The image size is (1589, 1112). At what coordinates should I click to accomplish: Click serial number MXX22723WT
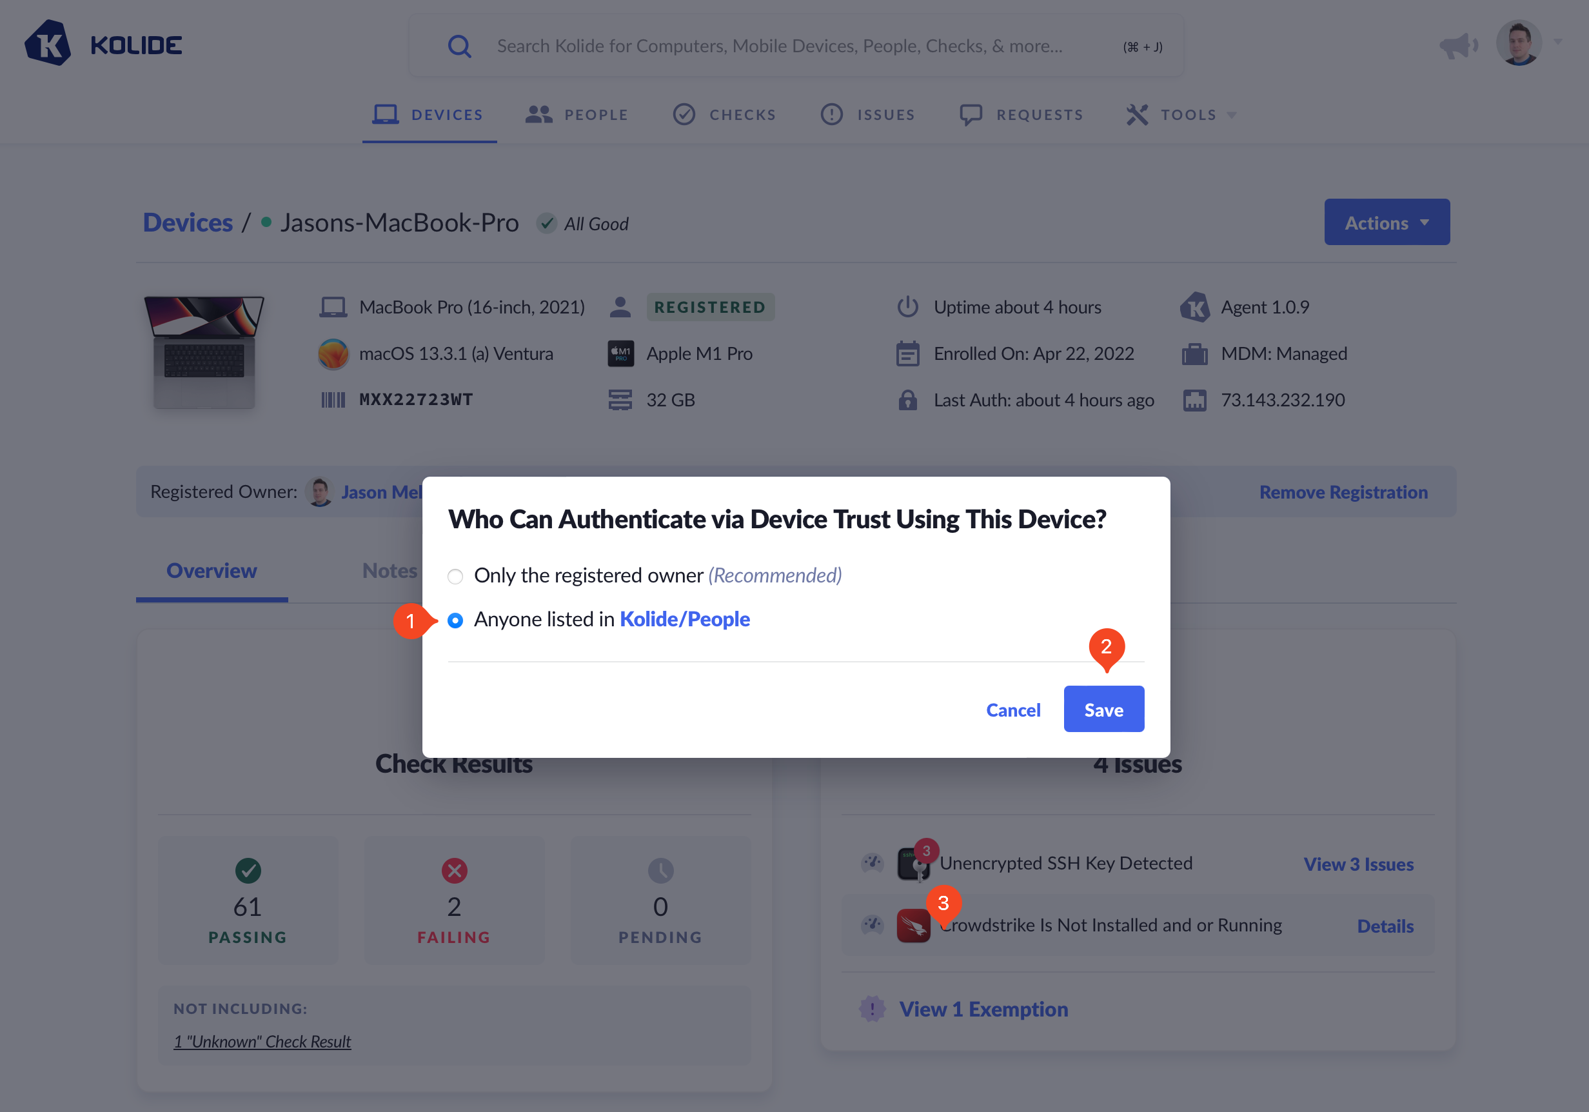pos(416,400)
